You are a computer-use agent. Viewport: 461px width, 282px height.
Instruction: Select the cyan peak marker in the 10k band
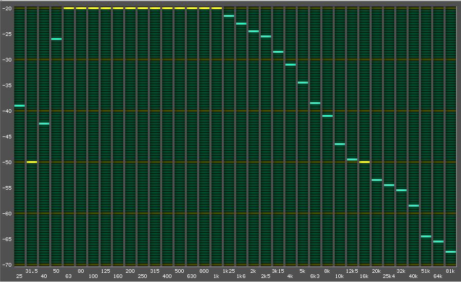340,144
